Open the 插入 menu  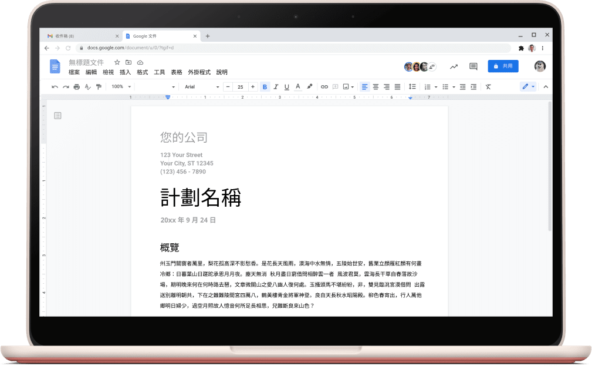pos(125,72)
